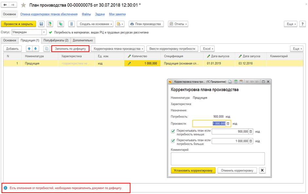The width and height of the screenshot is (308, 194).
Task: Save document with the floppy disk icon
Action: coord(41,24)
